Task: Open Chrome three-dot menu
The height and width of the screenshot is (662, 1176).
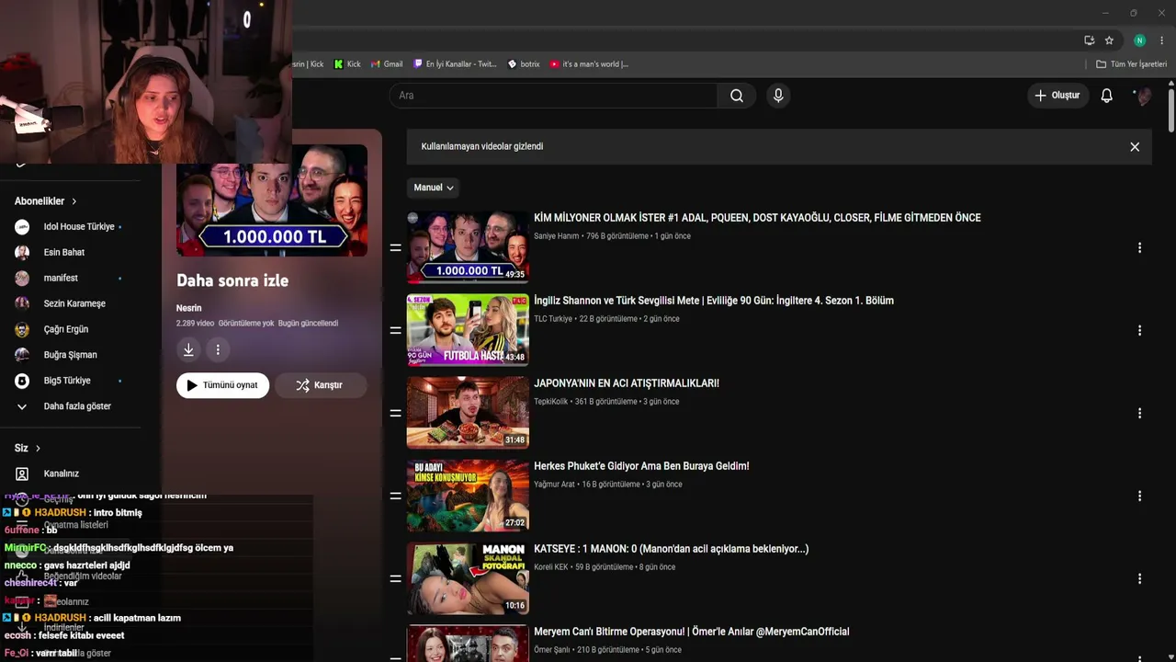Action: [1161, 40]
